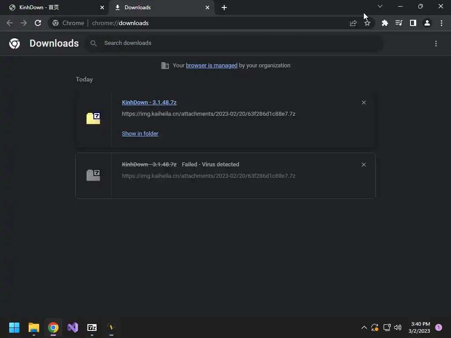Image resolution: width=451 pixels, height=338 pixels.
Task: Click Show in folder link
Action: pos(140,134)
